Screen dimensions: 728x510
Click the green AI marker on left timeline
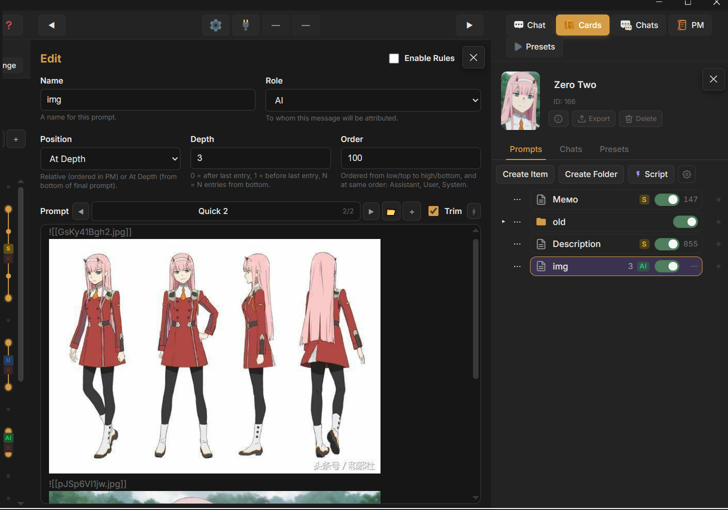pyautogui.click(x=8, y=438)
